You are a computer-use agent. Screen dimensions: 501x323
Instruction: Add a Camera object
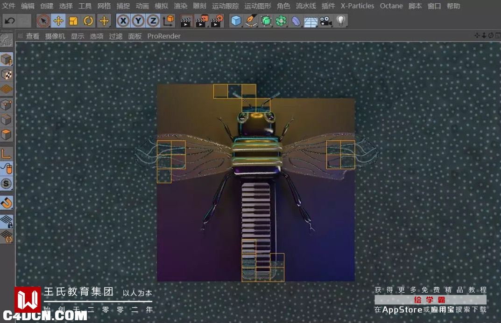(x=326, y=21)
